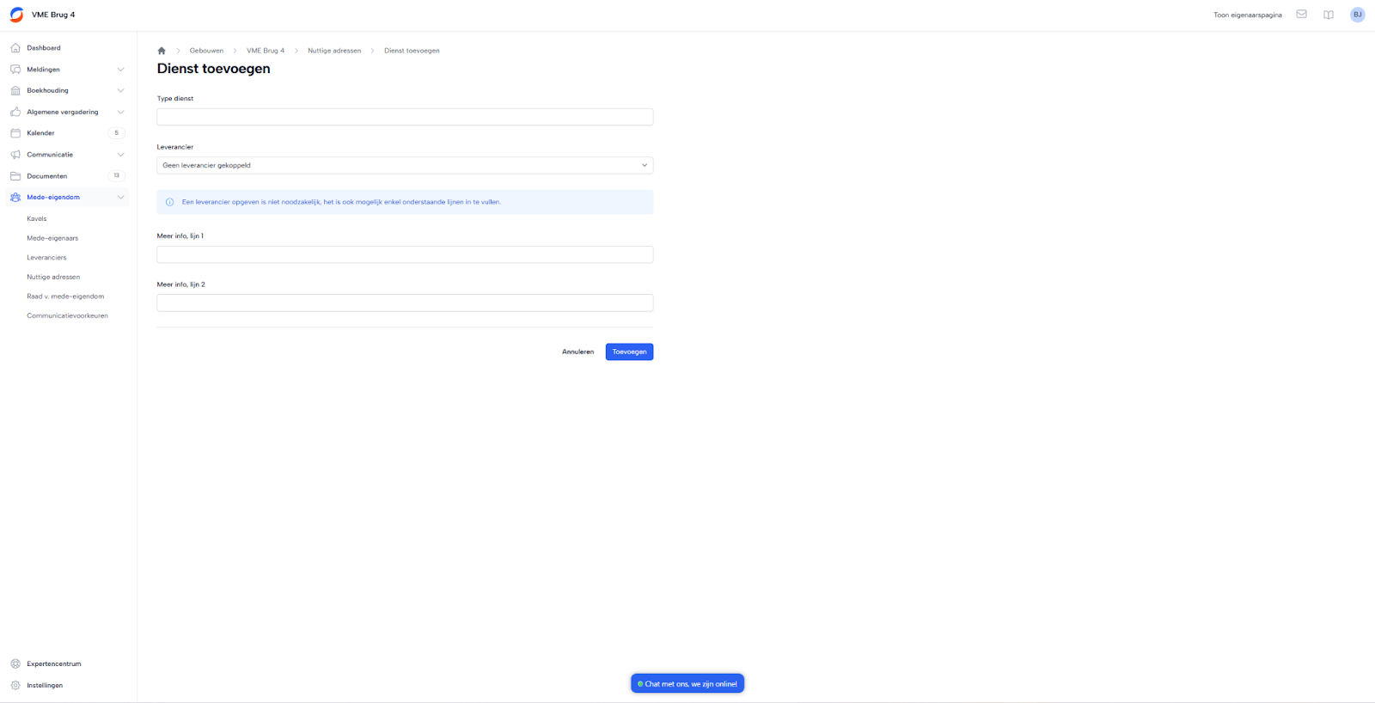Image resolution: width=1375 pixels, height=703 pixels.
Task: Expand the Boekhouding submenu chevron
Action: tap(120, 90)
